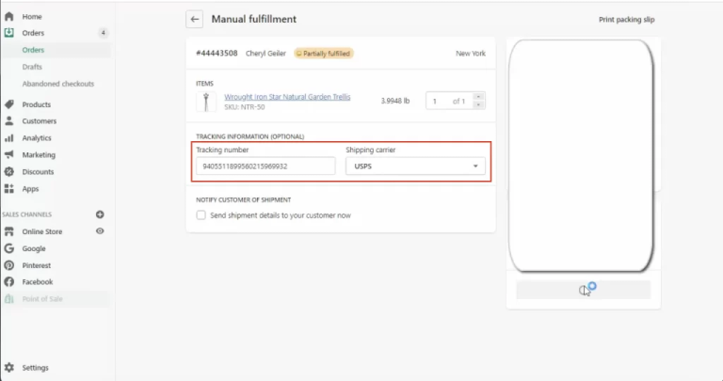Decrease the item quantity with down arrow
The width and height of the screenshot is (723, 381).
(478, 104)
